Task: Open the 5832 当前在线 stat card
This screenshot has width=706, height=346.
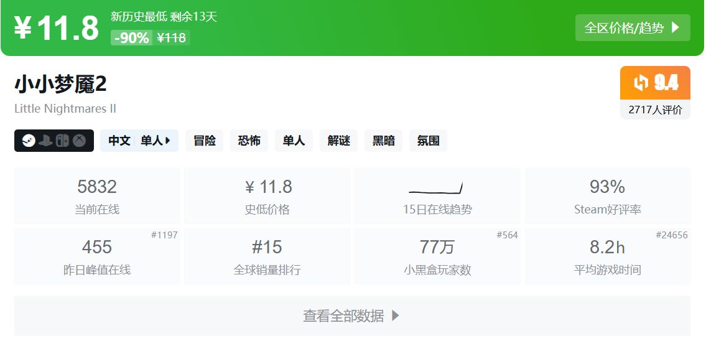Action: [97, 196]
